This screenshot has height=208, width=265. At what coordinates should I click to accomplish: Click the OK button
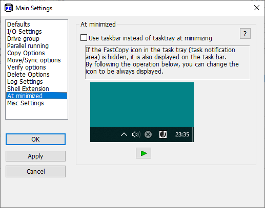[35, 140]
